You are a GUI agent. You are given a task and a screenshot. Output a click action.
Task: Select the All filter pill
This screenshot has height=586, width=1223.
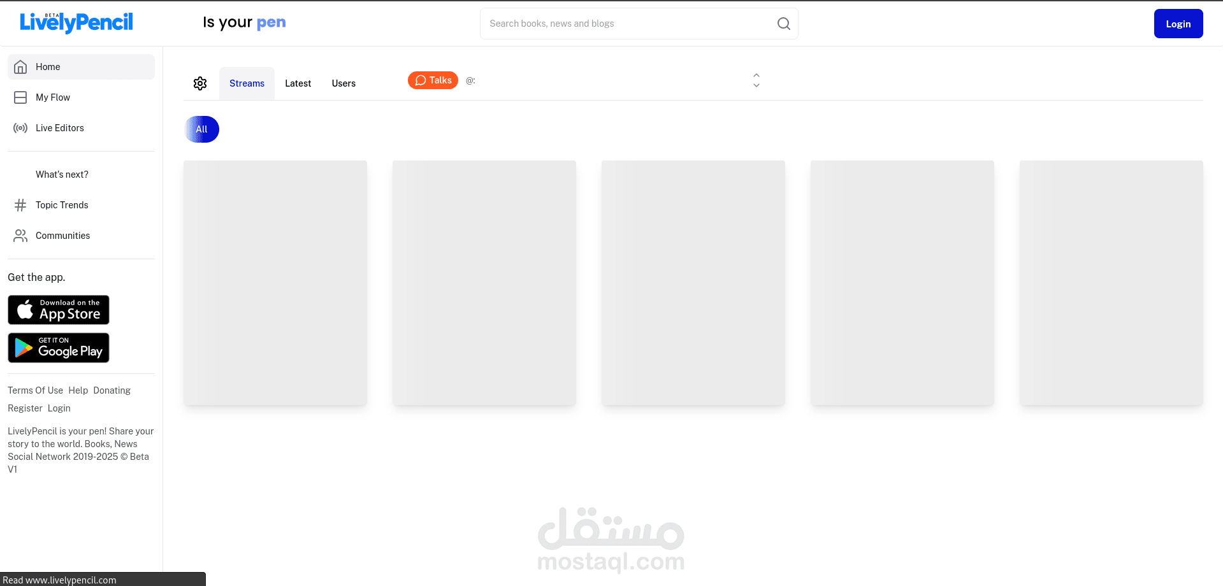[201, 129]
